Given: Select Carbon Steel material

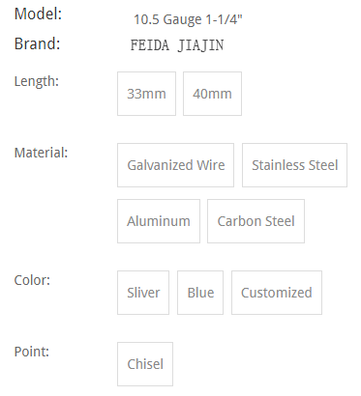Looking at the screenshot, I should pos(256,221).
